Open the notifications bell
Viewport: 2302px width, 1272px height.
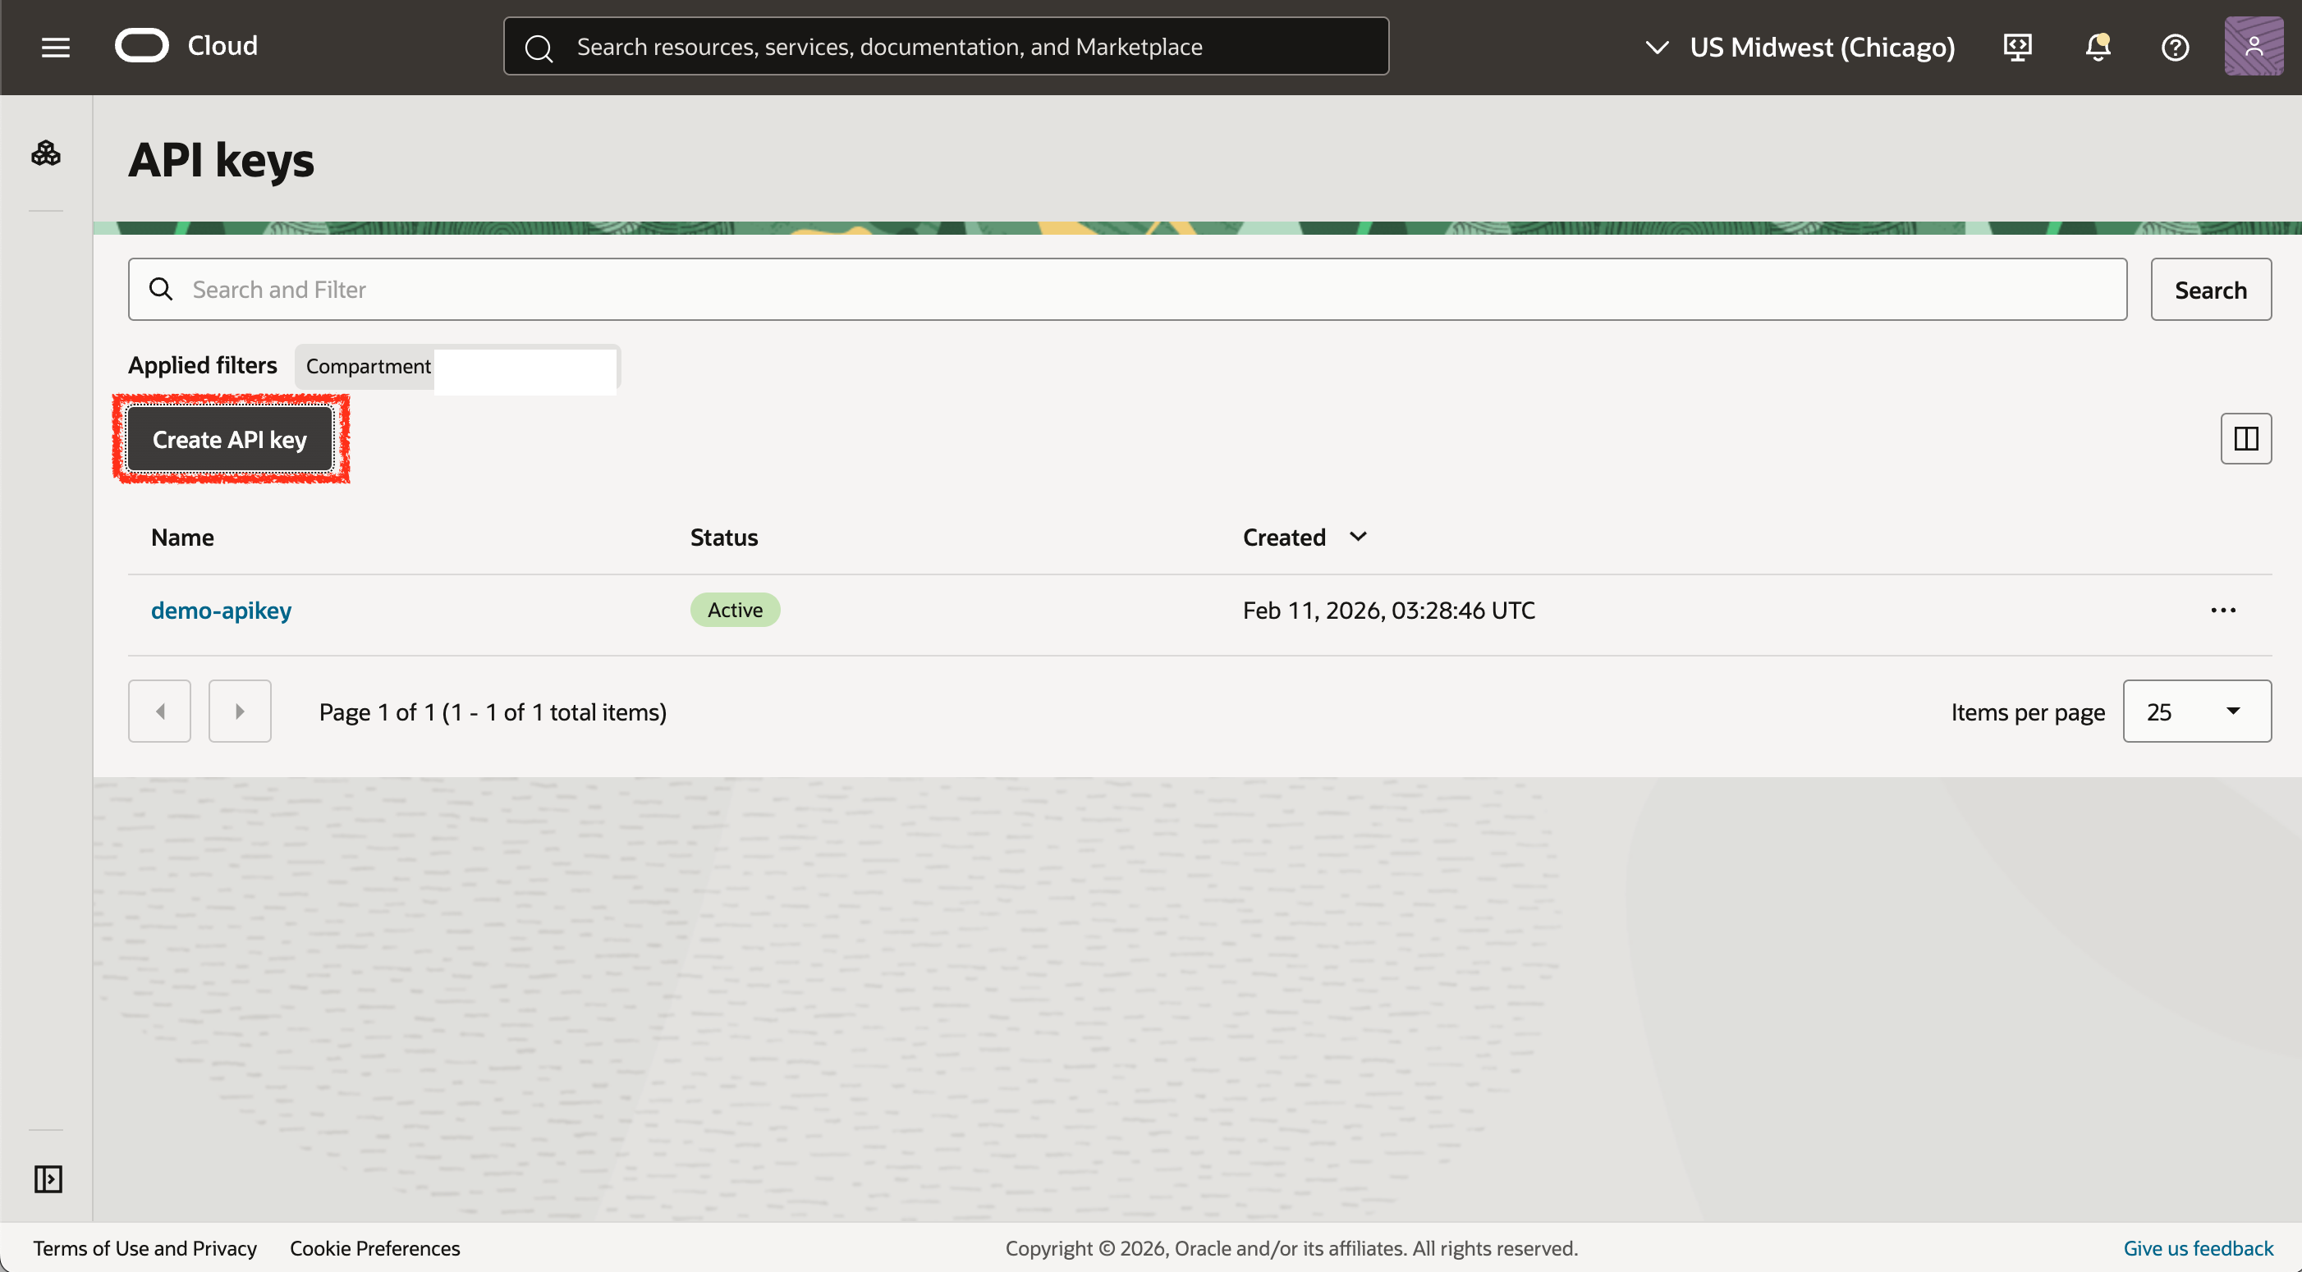pyautogui.click(x=2097, y=47)
